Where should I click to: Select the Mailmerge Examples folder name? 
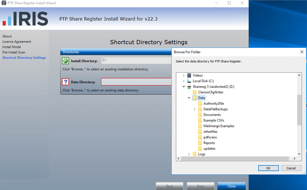coord(219,126)
